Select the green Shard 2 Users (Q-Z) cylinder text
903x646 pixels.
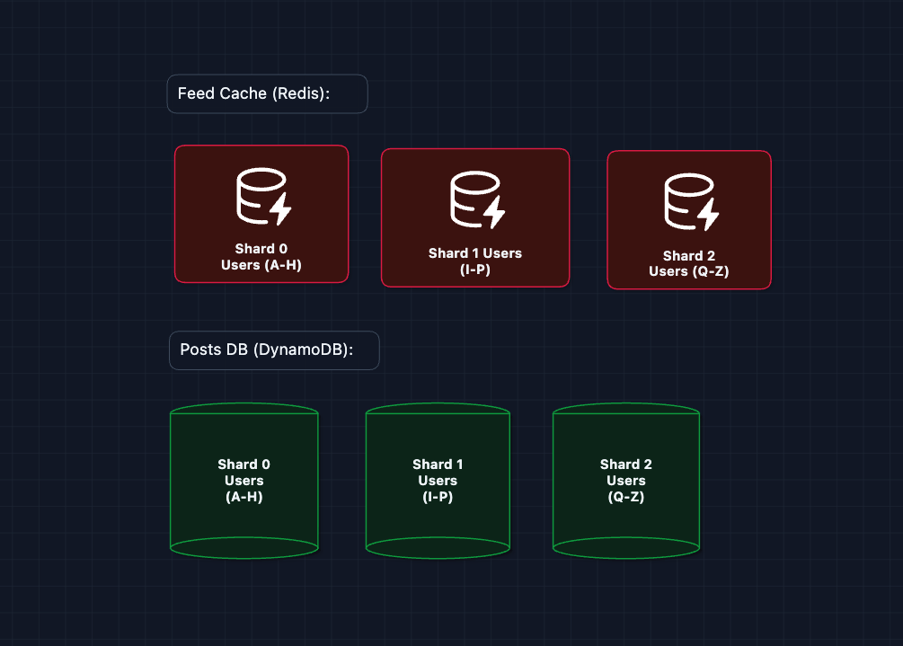(625, 481)
